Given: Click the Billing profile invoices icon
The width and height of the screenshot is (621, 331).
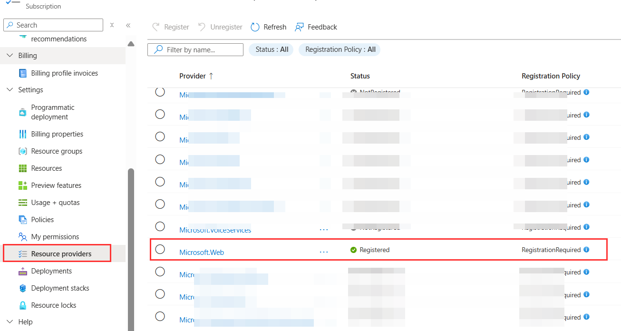Looking at the screenshot, I should tap(23, 73).
